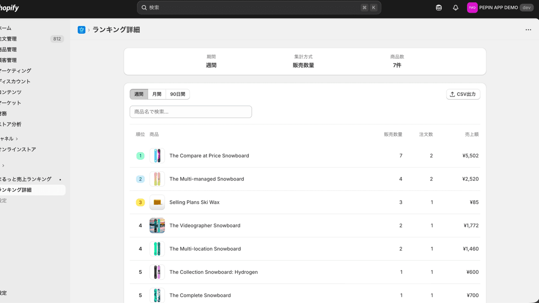
Task: Click the CSV出力 export button
Action: click(463, 94)
